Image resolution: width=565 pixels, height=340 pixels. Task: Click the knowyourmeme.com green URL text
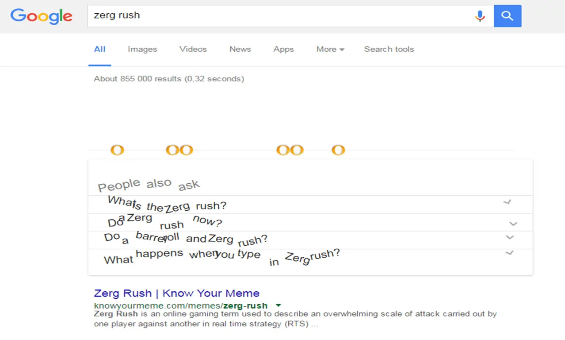tap(180, 305)
